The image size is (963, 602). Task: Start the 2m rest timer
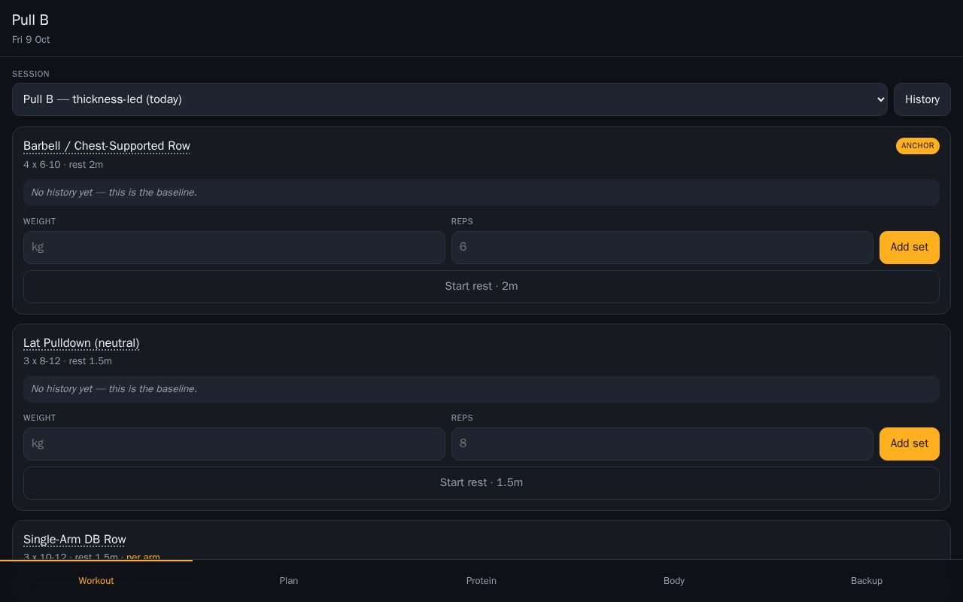click(481, 287)
